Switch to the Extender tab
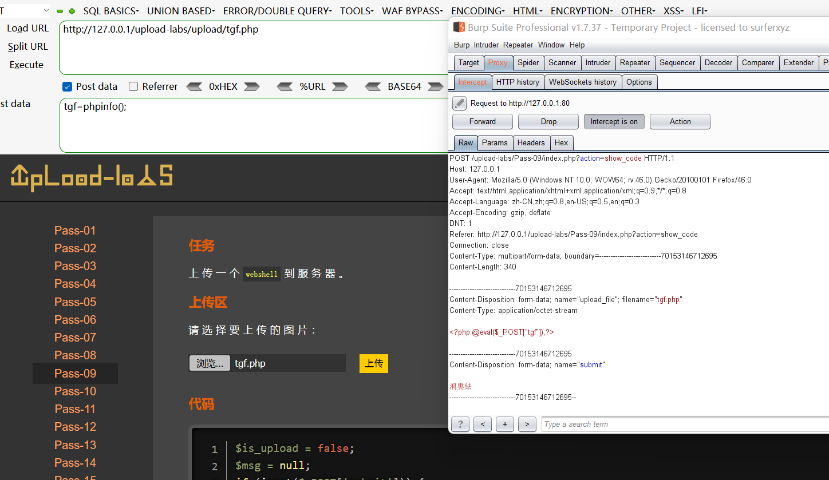829x480 pixels. coord(799,63)
